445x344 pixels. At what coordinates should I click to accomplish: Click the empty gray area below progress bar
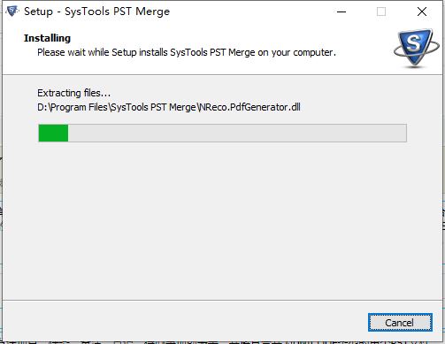point(222,221)
